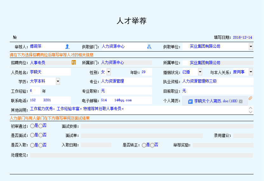Click the 处理意见 field
This screenshot has height=181, width=264.
[x=142, y=155]
